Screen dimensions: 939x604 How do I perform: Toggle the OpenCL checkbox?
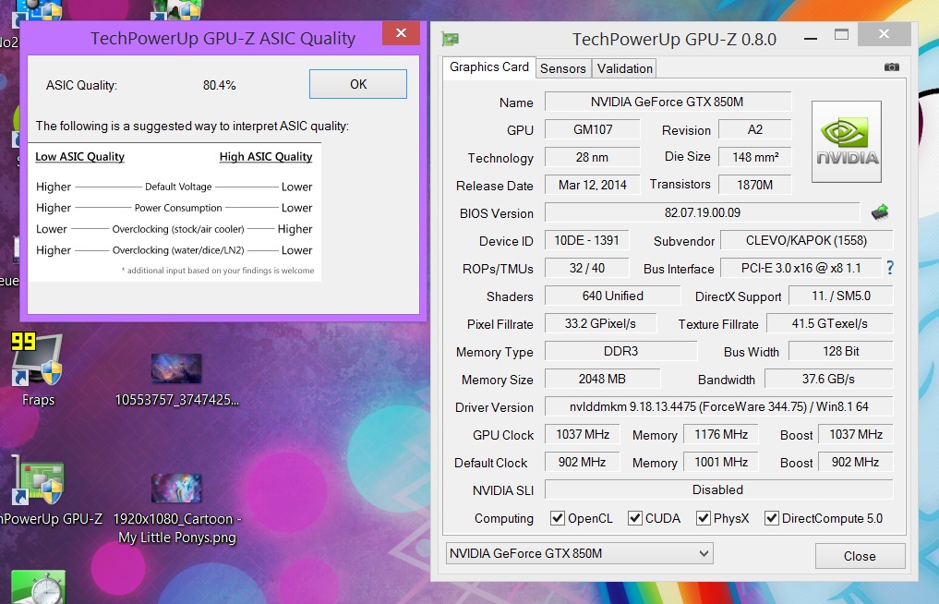click(558, 518)
